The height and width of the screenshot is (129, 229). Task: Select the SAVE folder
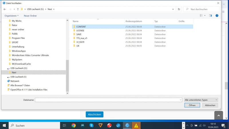click(x=133, y=34)
